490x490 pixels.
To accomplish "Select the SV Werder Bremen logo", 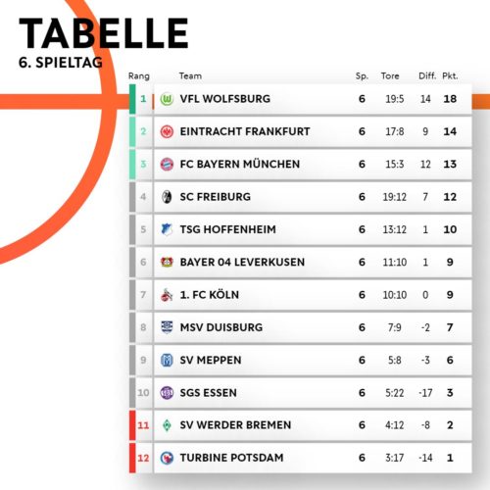I will (x=167, y=425).
